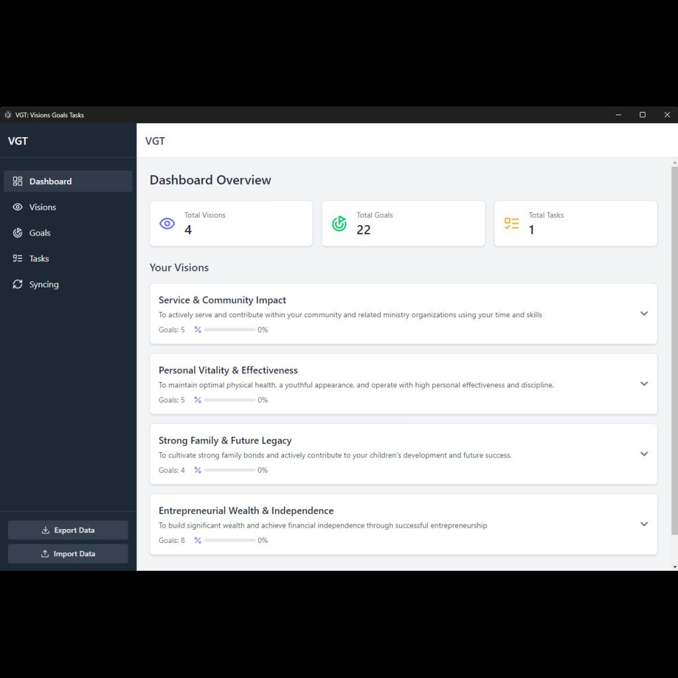Screen dimensions: 678x678
Task: Click the Dashboard grid icon in sidebar
Action: (18, 181)
